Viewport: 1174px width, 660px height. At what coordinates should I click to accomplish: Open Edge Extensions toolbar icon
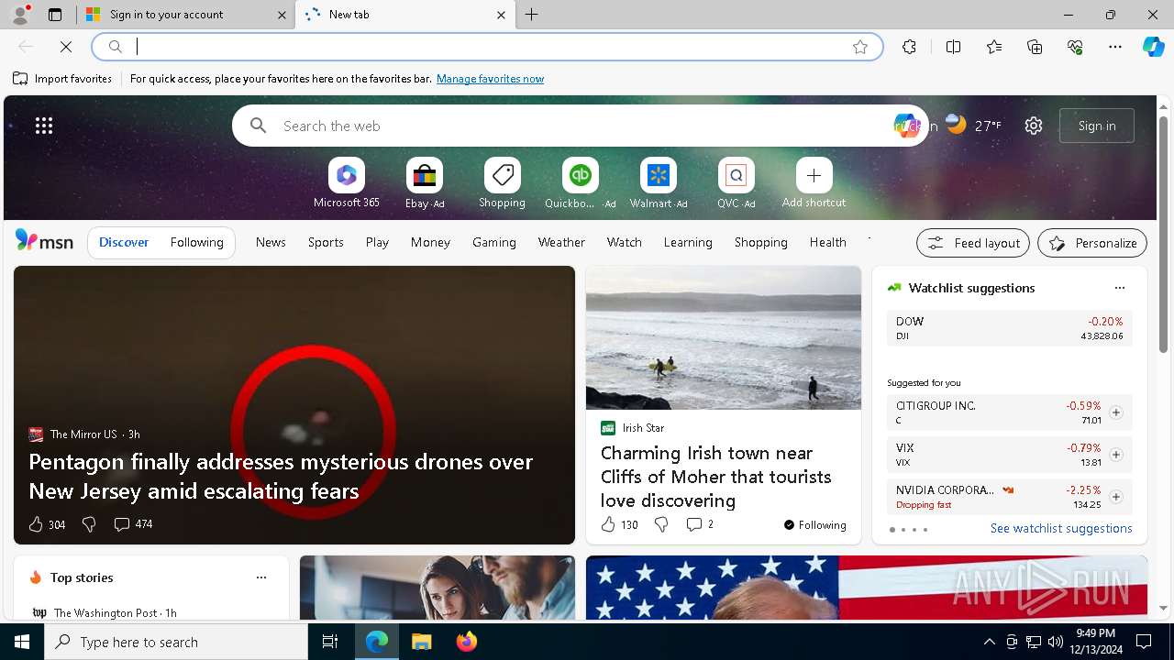(909, 47)
